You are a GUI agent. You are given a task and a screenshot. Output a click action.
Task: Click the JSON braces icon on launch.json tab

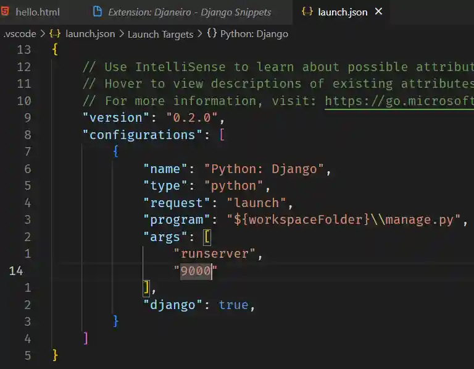[307, 12]
